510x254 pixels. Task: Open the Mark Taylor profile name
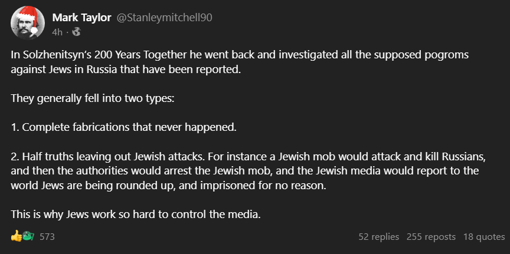tap(81, 18)
